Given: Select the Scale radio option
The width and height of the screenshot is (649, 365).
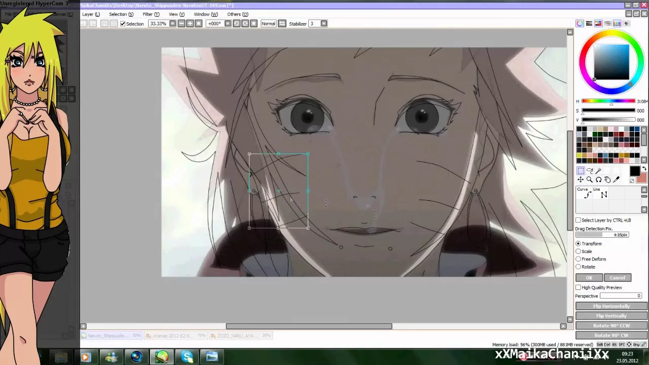Looking at the screenshot, I should pos(578,251).
